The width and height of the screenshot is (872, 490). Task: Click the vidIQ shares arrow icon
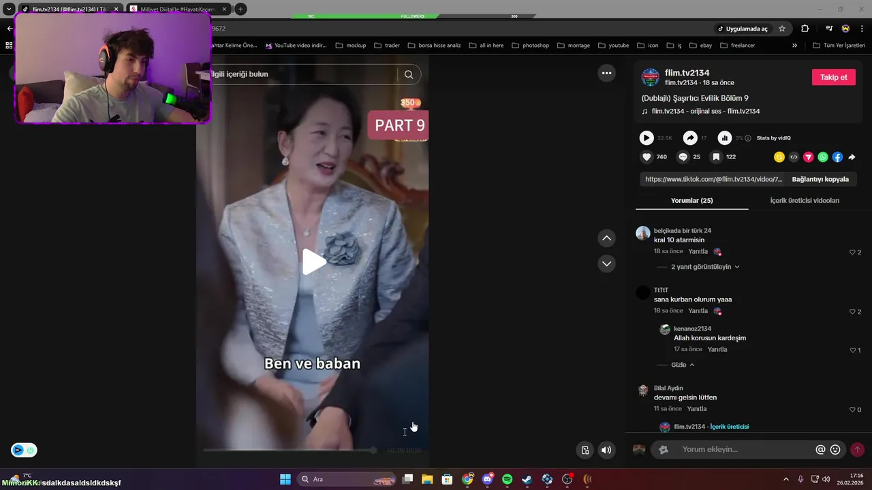pos(690,138)
